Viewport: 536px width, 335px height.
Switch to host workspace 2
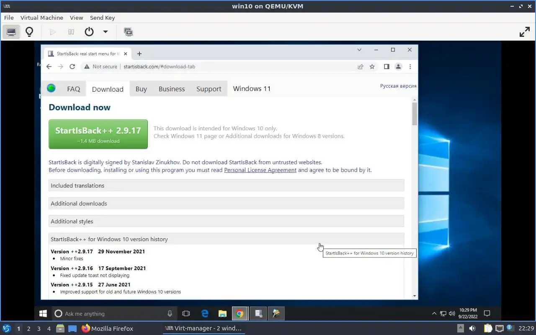coord(28,329)
